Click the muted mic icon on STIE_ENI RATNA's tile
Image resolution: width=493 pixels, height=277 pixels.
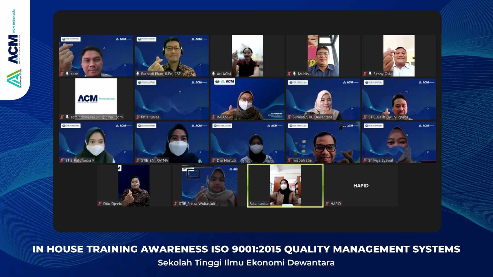[x=138, y=160]
